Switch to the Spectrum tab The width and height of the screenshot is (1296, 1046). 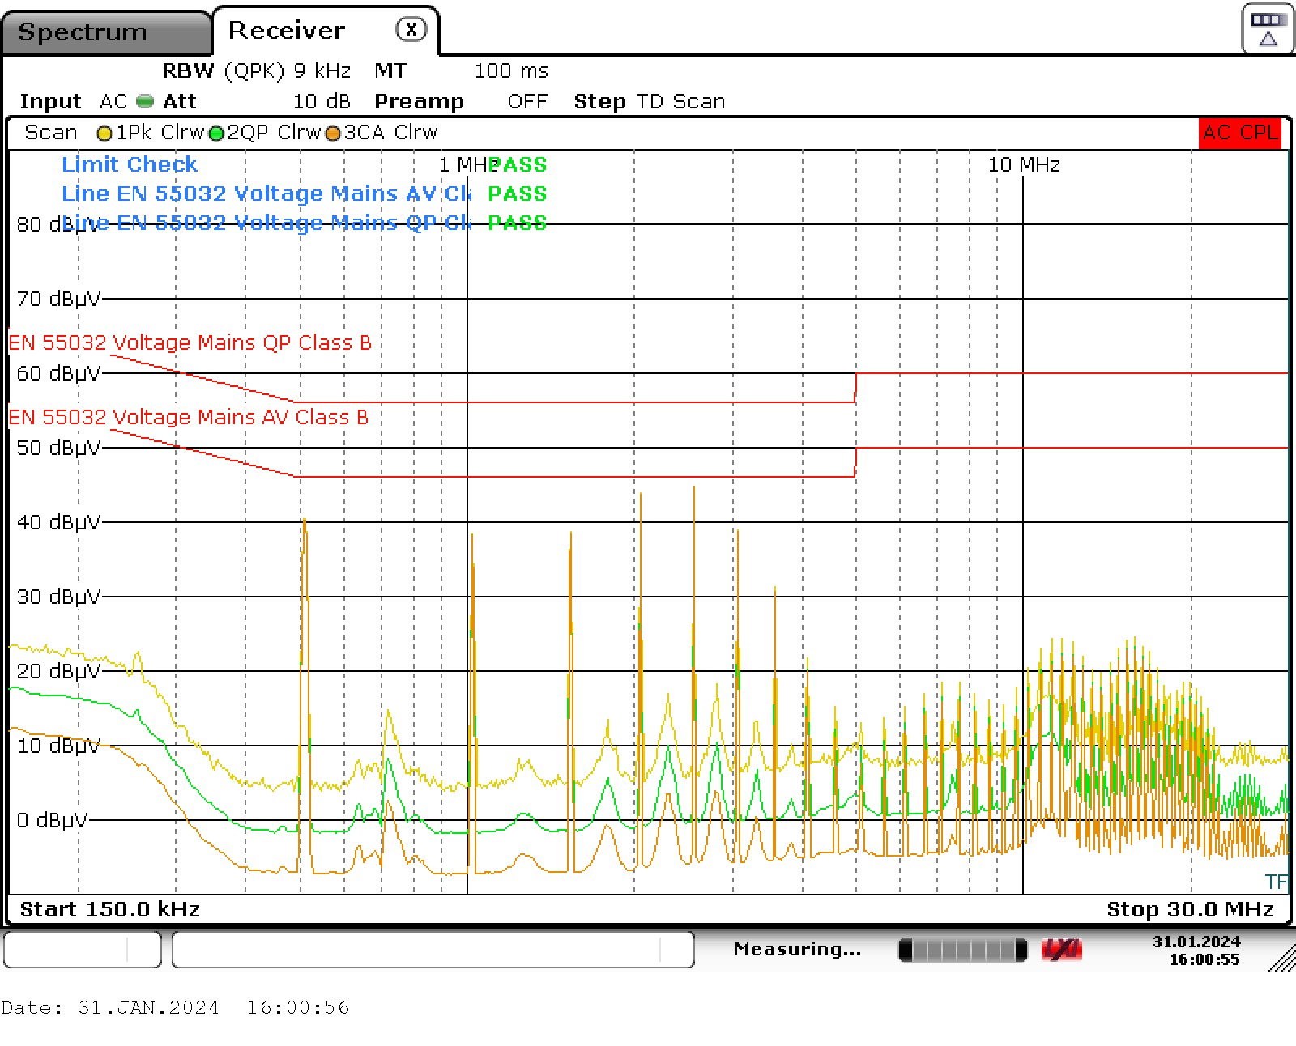(x=83, y=32)
